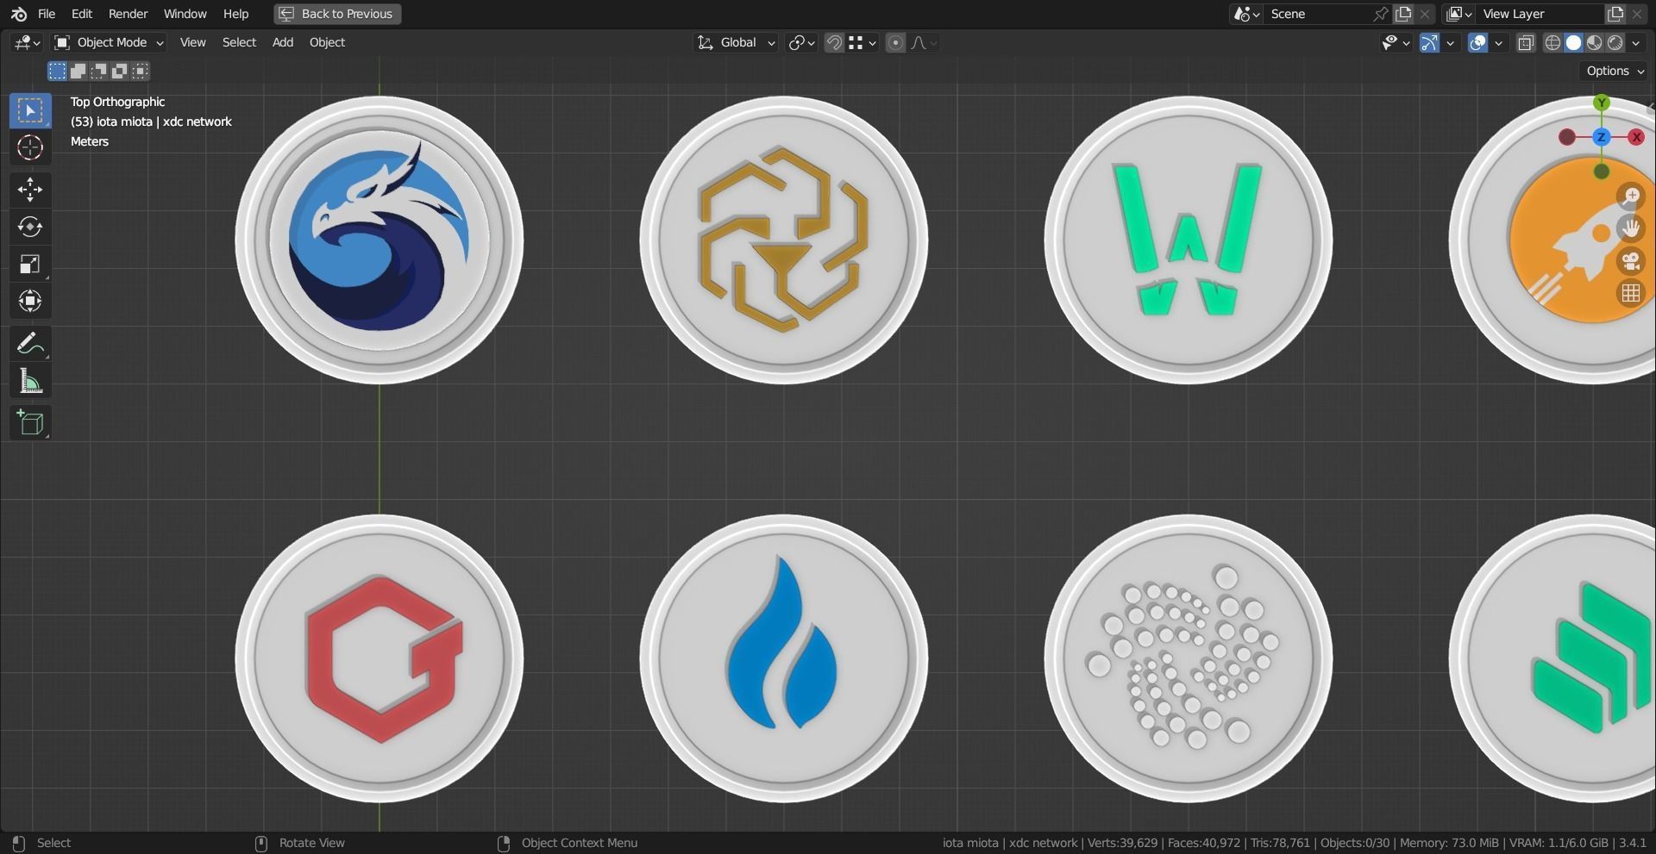Select the Rotate tool
Viewport: 1656px width, 854px height.
(x=30, y=227)
